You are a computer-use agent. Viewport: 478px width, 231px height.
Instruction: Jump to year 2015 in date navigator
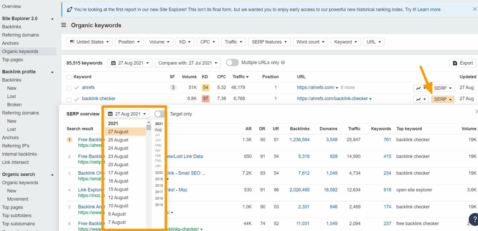[159, 205]
